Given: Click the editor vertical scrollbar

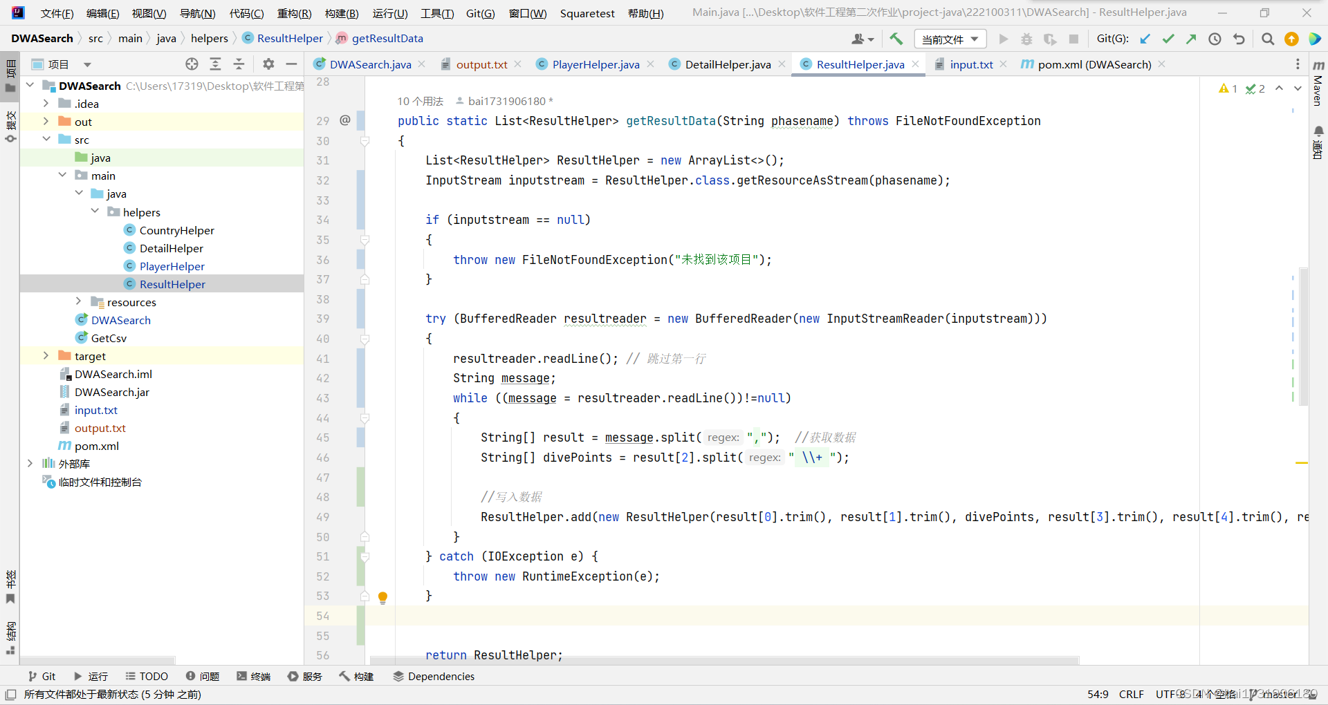Looking at the screenshot, I should pyautogui.click(x=1303, y=337).
